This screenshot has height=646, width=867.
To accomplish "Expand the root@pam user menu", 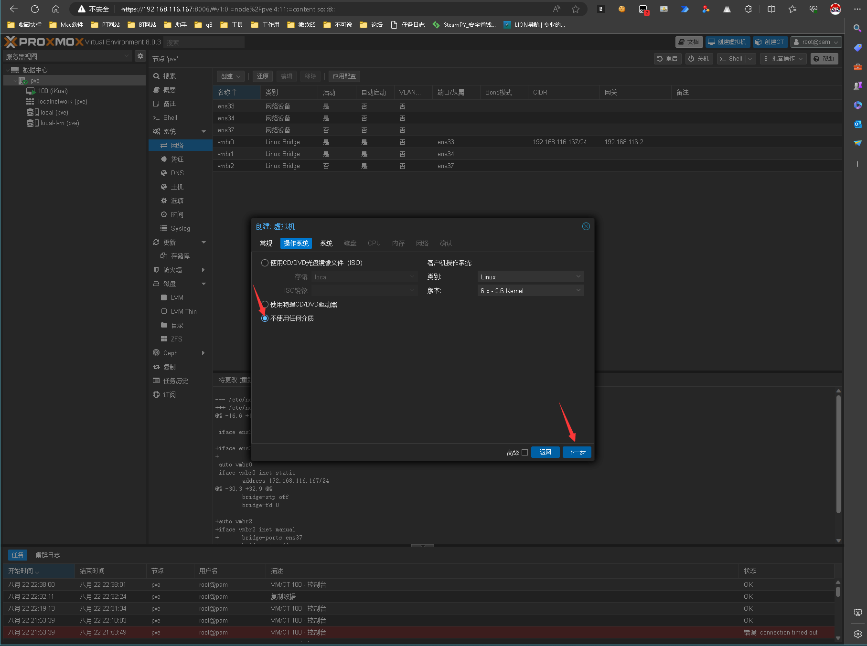I will [816, 42].
